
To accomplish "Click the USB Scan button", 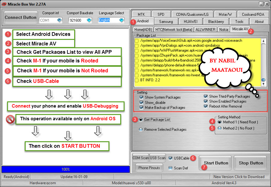I will [158, 158].
